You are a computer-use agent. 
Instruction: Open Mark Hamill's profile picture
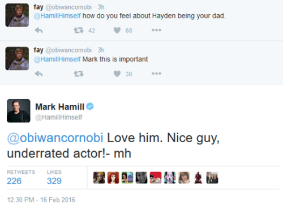coord(19,111)
